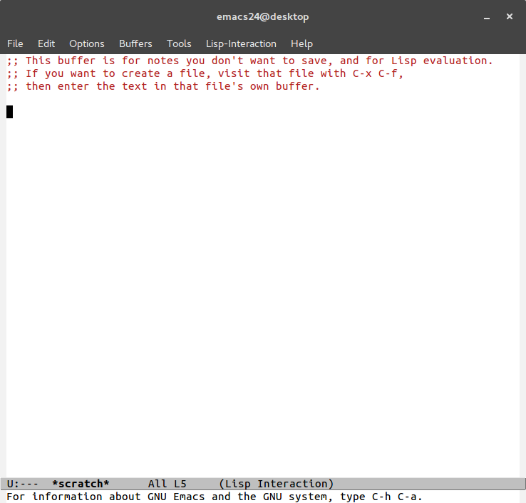Viewport: 526px width, 503px height.
Task: Click the word 'create' in second comment line
Action: 141,73
